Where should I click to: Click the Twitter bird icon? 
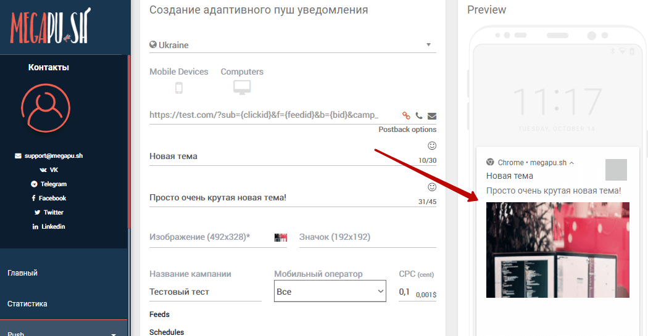[37, 212]
